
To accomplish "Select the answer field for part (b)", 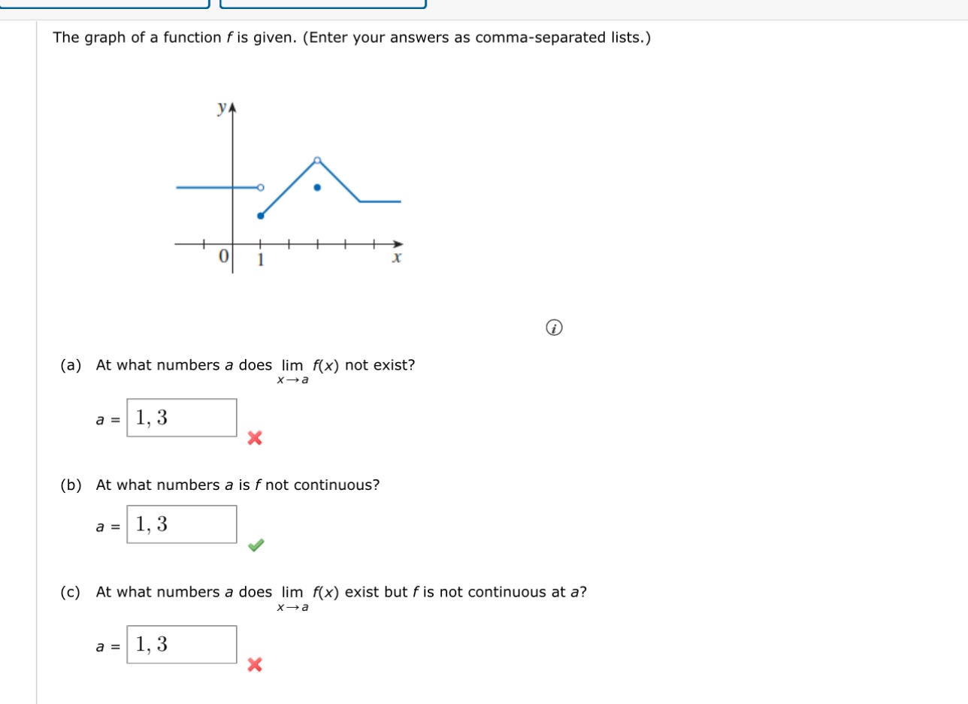I will [x=181, y=524].
